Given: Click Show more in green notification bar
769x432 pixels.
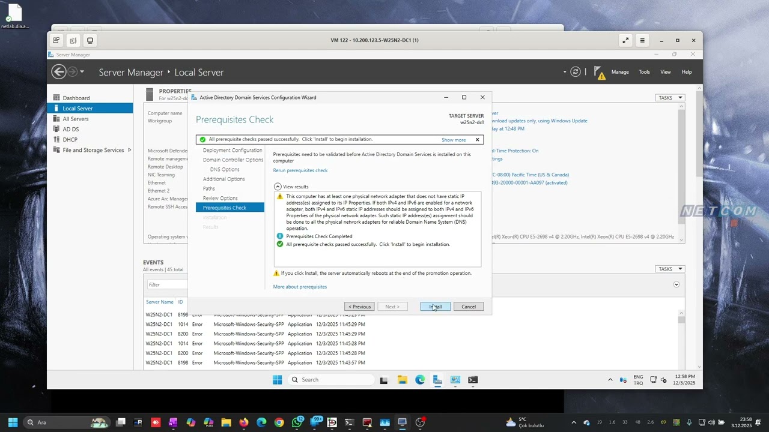Looking at the screenshot, I should pos(454,140).
